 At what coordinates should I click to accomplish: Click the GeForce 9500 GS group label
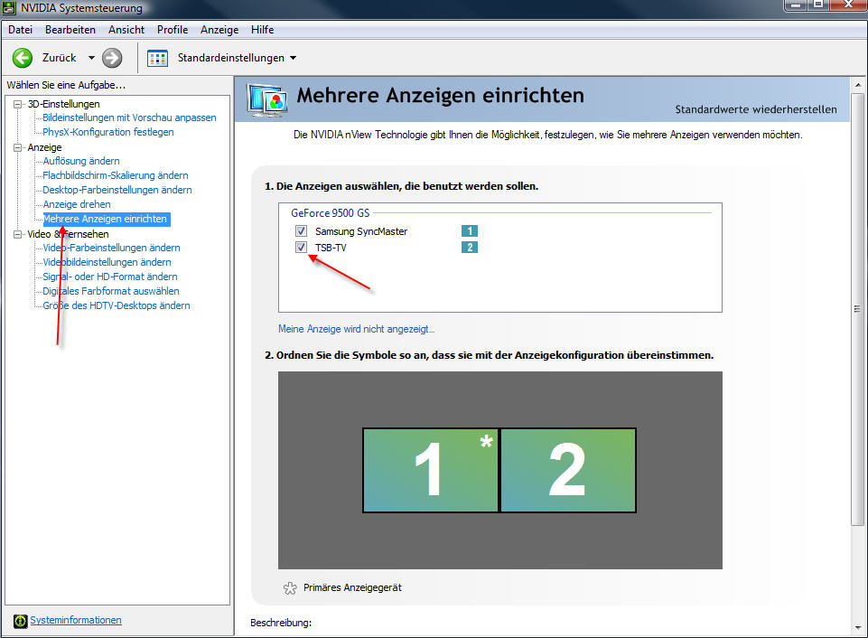click(331, 212)
